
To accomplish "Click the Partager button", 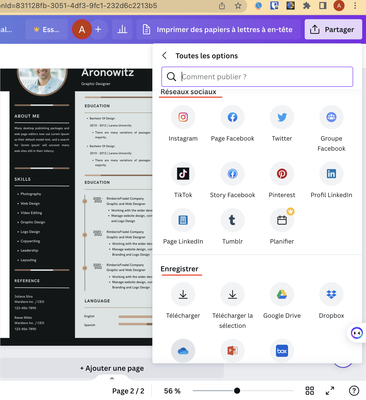I will point(333,29).
